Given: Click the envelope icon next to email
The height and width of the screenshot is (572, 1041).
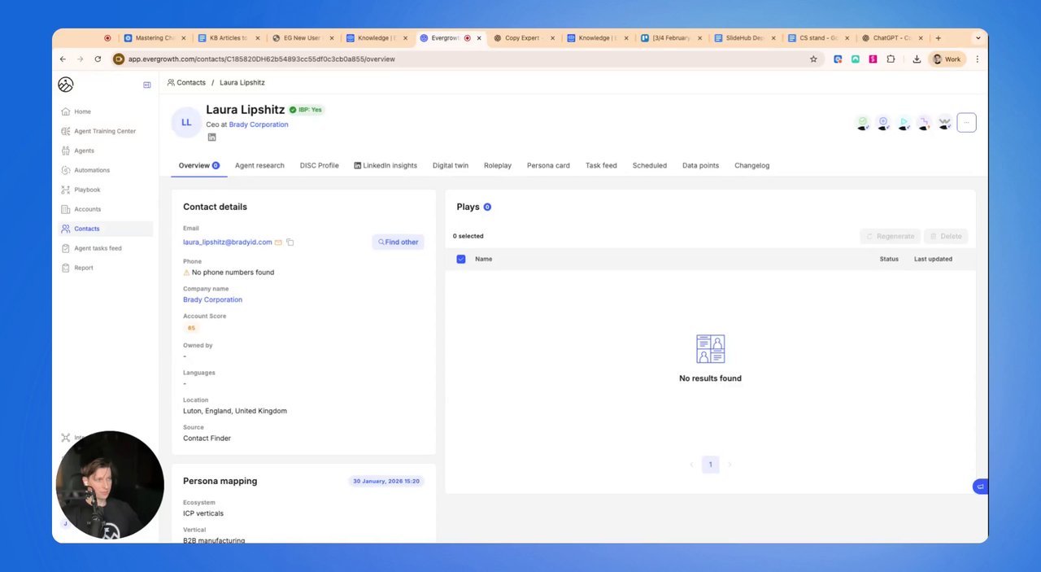Looking at the screenshot, I should [x=278, y=242].
